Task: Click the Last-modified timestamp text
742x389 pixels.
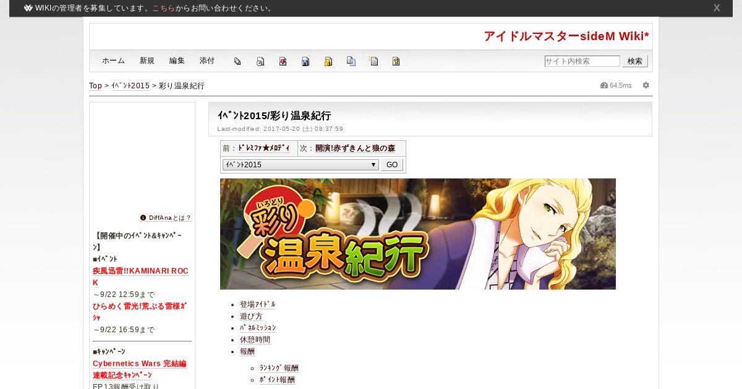Action: click(280, 129)
